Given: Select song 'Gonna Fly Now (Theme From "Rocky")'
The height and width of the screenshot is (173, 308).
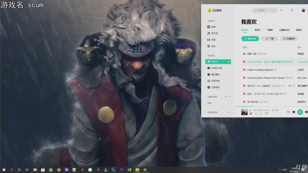Looking at the screenshot, I should coord(266,78).
